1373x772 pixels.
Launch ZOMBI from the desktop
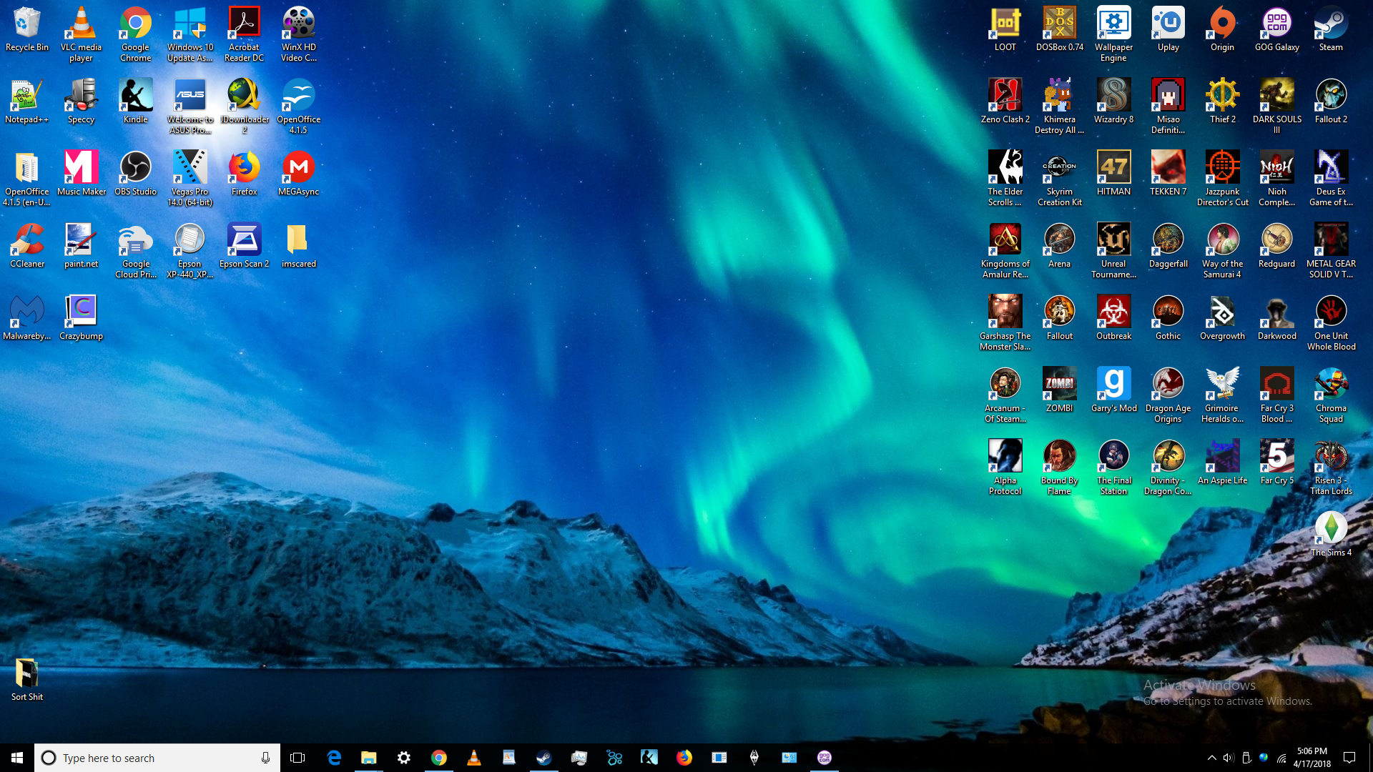[x=1060, y=391]
